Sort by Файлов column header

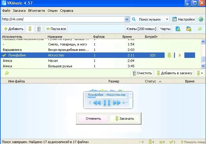click(103, 37)
